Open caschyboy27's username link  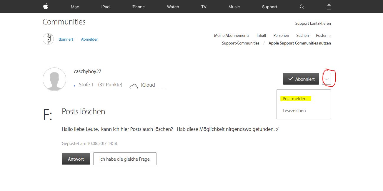(88, 72)
